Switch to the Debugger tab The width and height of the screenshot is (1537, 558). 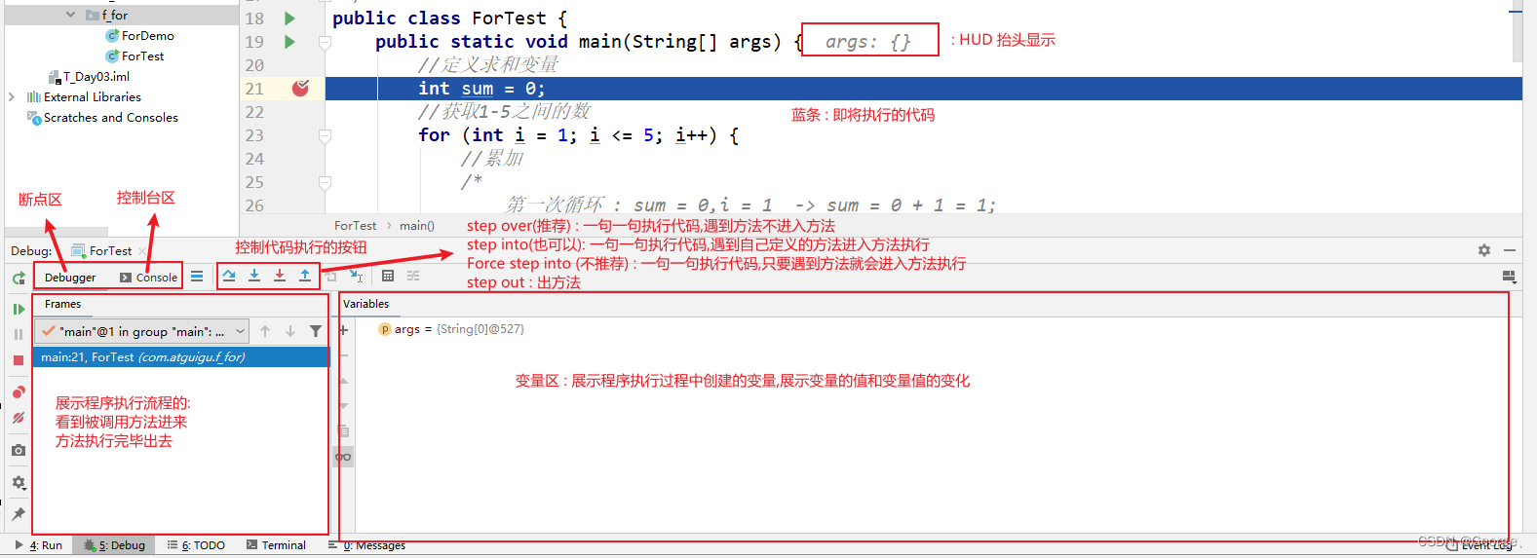click(70, 278)
